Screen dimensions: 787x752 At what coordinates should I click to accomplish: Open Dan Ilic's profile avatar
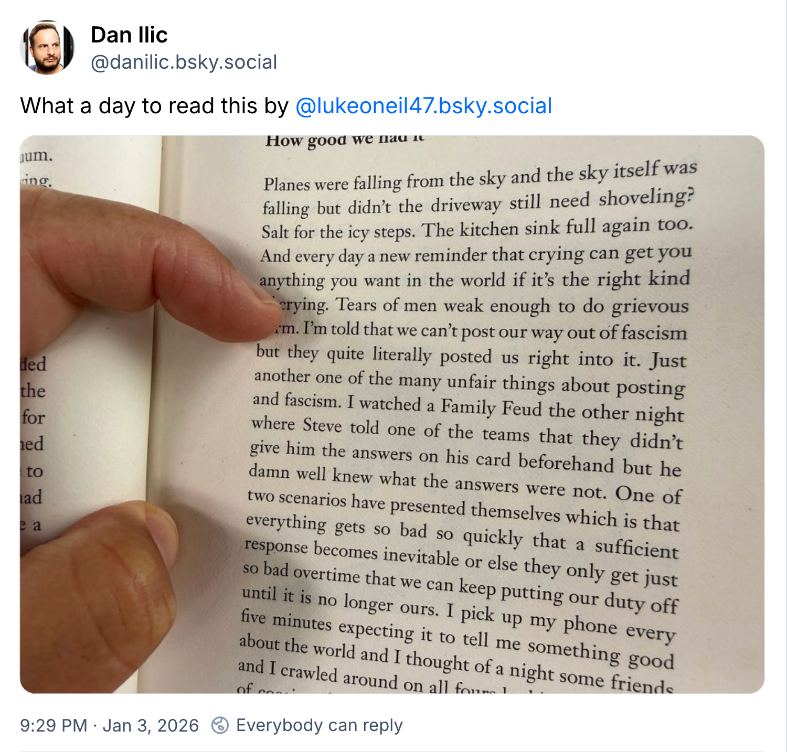(47, 47)
